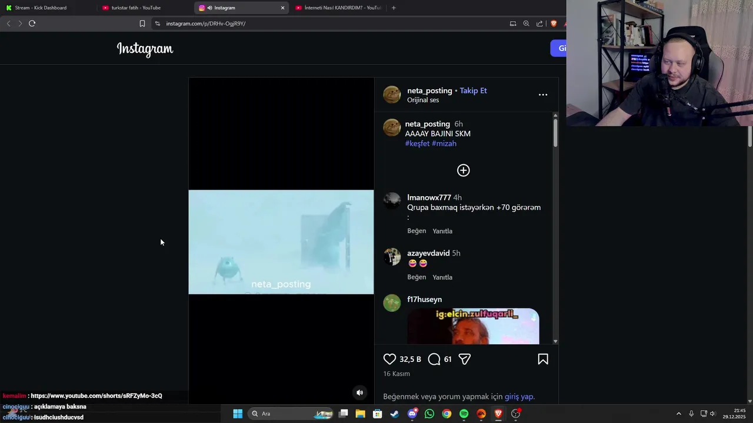Open the system tray volume control
753x423 pixels.
tap(712, 414)
